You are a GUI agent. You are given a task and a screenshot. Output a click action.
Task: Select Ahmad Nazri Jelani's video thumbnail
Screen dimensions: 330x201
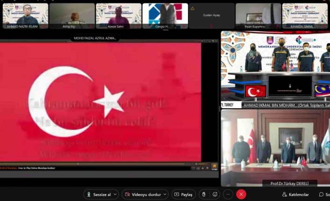tap(25, 15)
